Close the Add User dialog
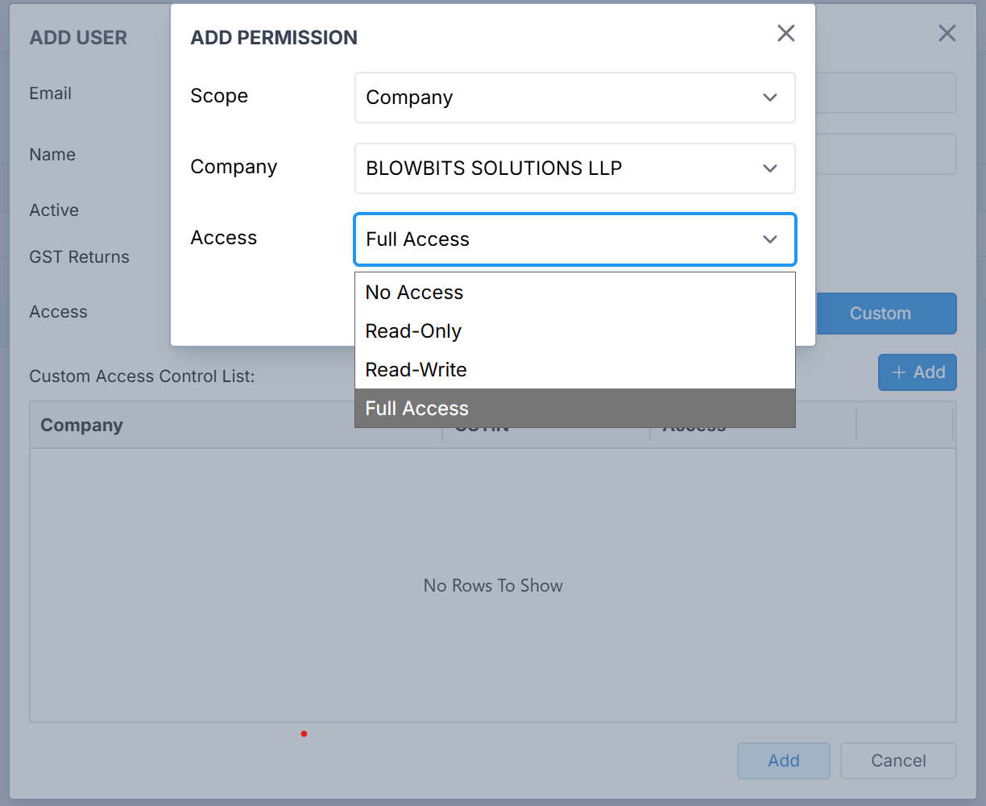986x806 pixels. click(947, 33)
